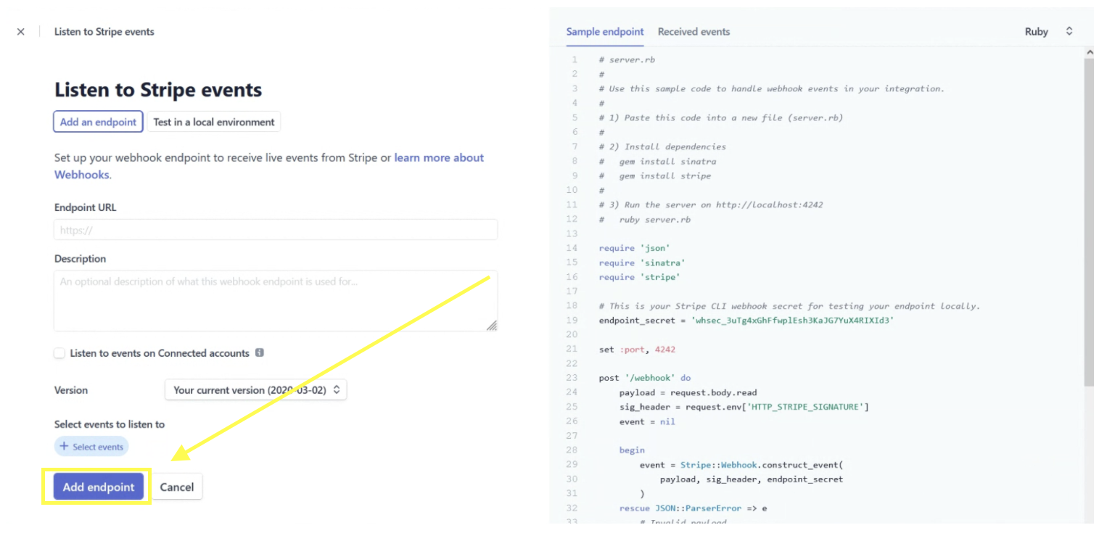Close the Listen to Stripe events dialog

click(20, 32)
